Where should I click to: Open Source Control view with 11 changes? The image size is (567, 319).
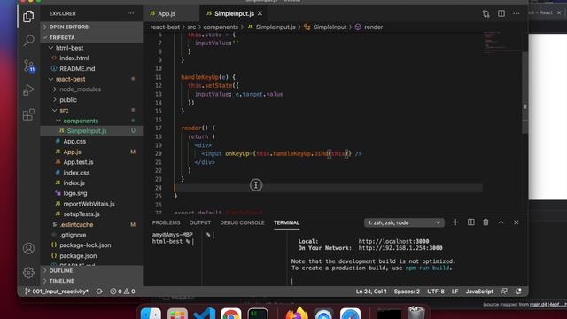click(29, 66)
